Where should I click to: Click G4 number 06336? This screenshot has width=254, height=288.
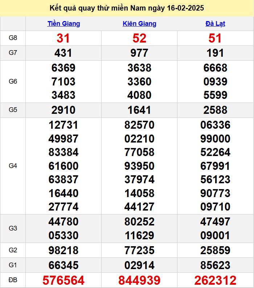point(215,125)
